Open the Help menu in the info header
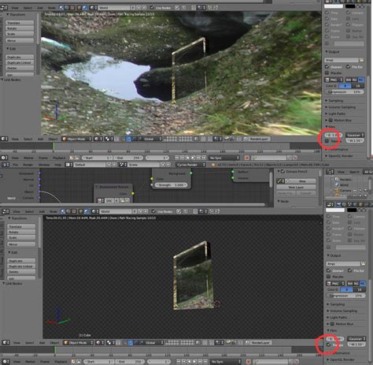This screenshot has height=365, width=373. (57, 165)
